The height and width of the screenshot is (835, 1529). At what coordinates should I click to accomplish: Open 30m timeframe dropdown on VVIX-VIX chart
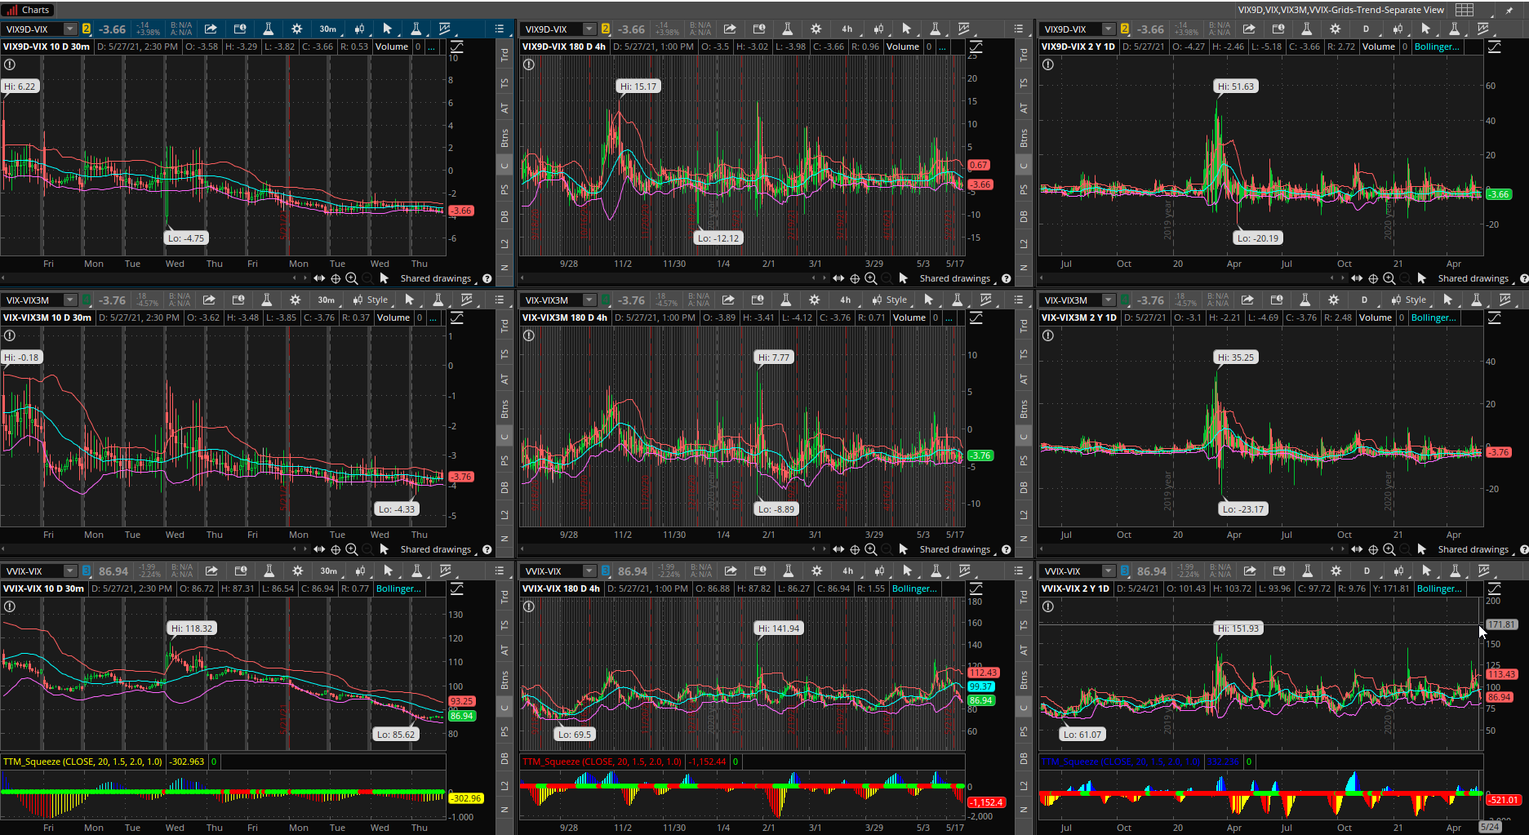(x=328, y=571)
